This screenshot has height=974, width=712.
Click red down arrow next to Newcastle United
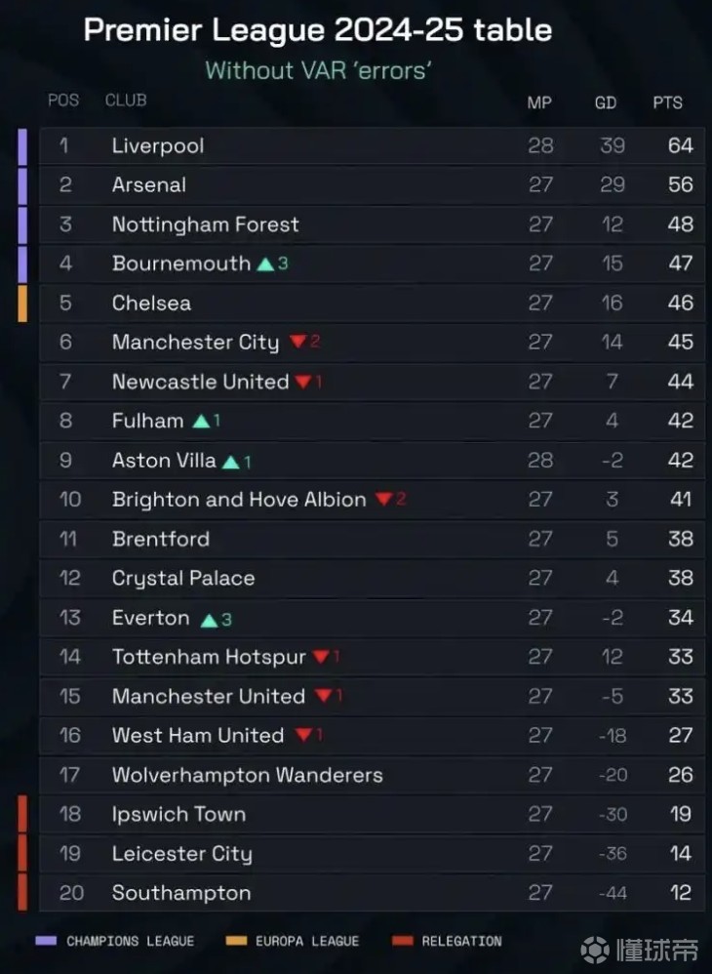tap(303, 382)
